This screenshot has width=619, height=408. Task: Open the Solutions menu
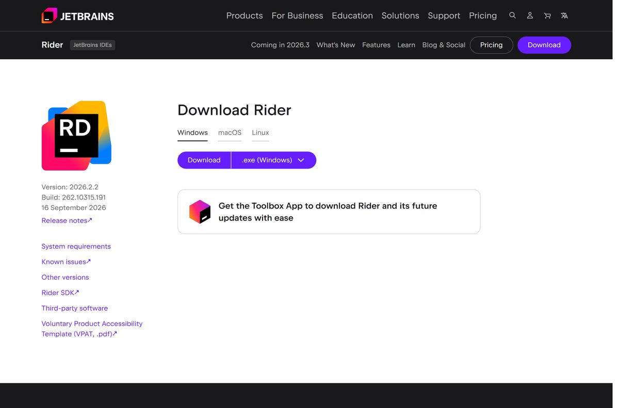pos(400,15)
